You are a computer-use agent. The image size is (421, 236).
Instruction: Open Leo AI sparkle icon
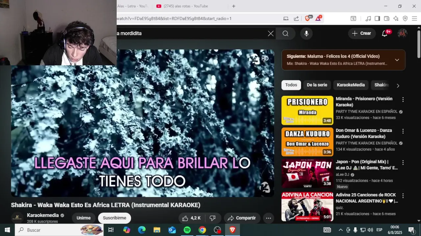[x=396, y=18]
